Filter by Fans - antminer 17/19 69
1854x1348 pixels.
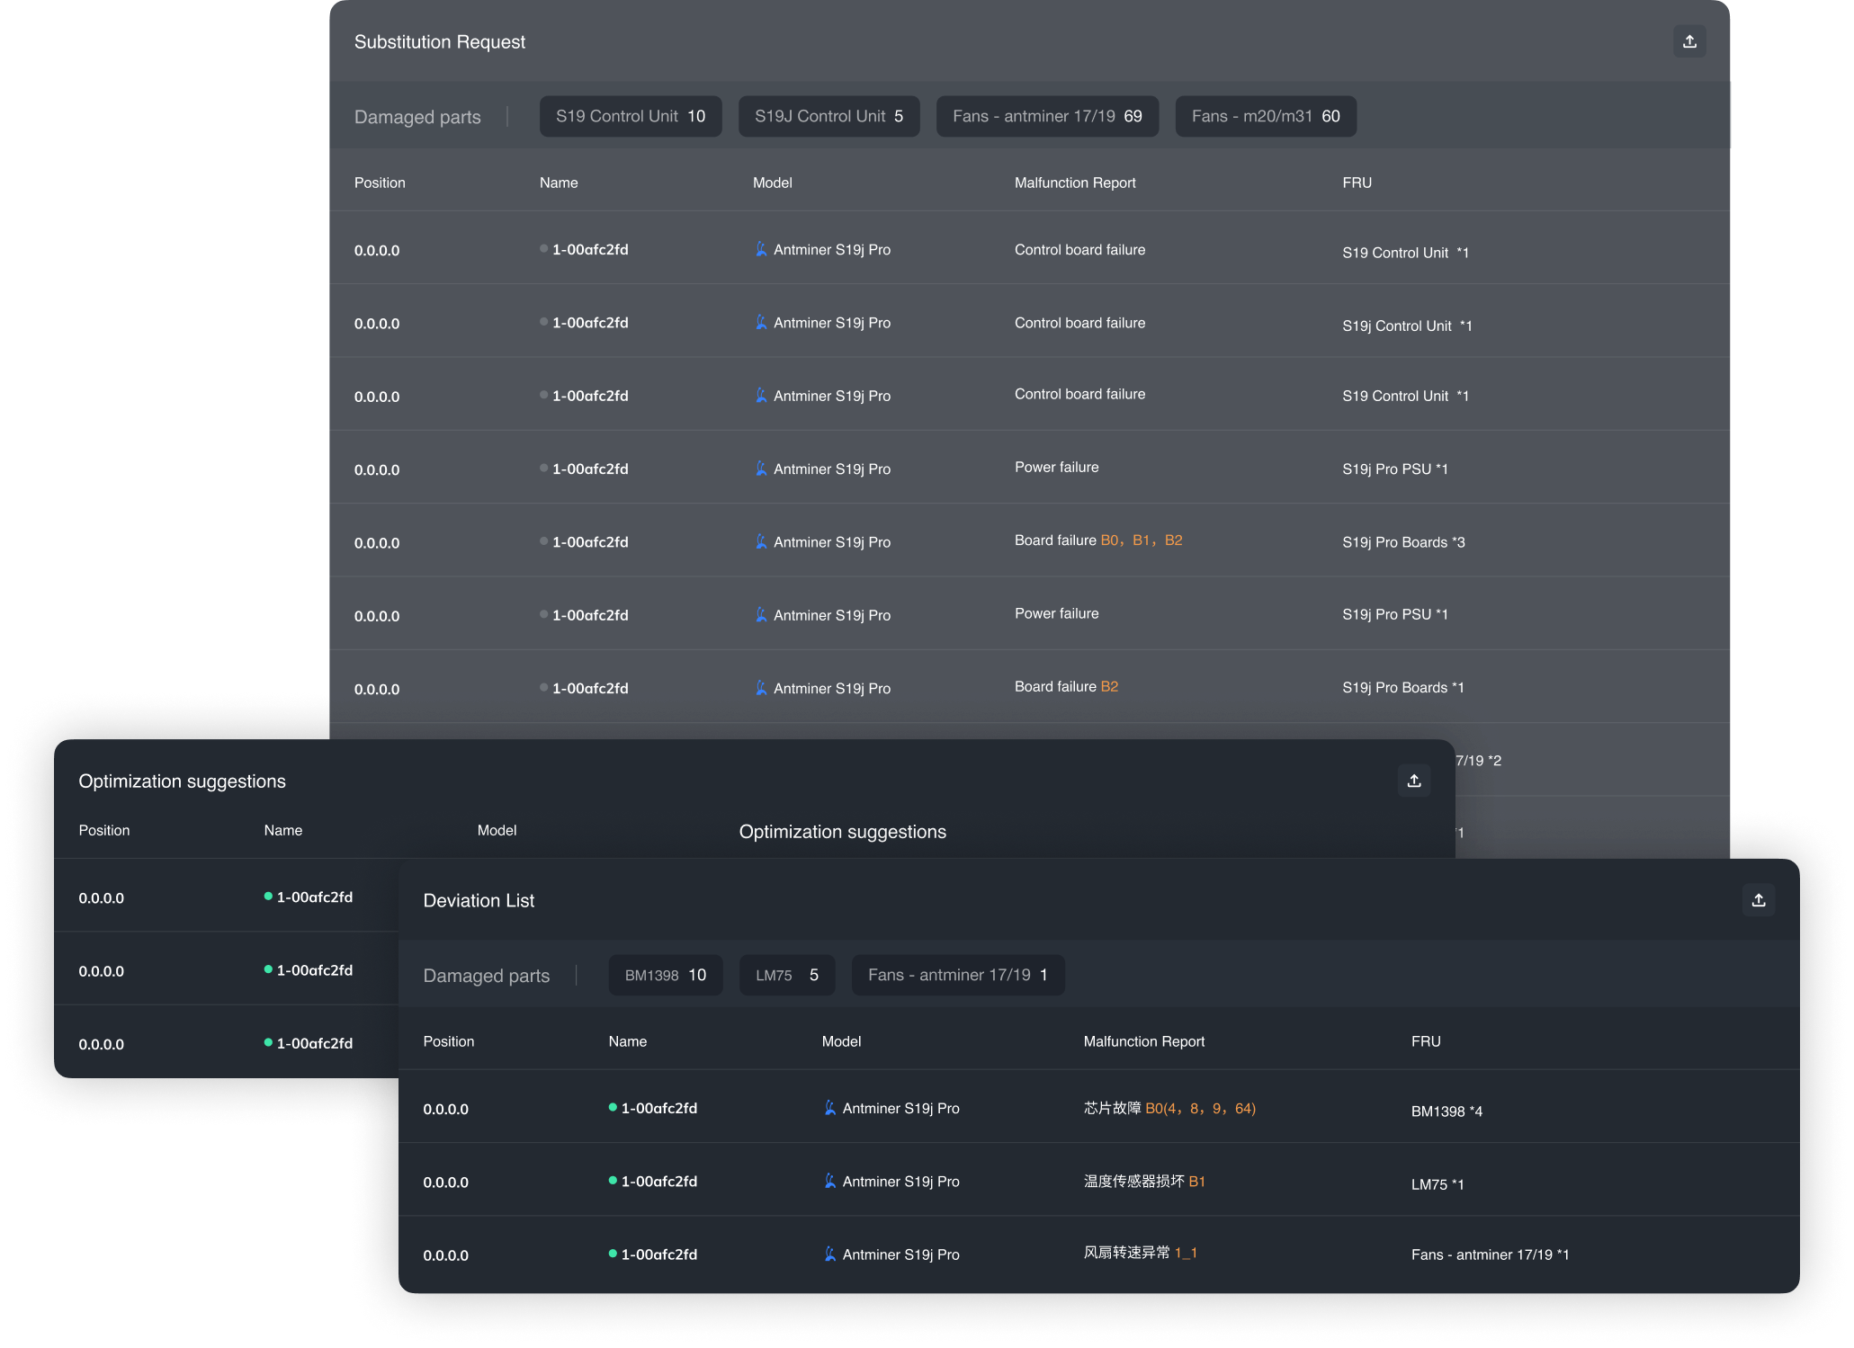pyautogui.click(x=1046, y=116)
